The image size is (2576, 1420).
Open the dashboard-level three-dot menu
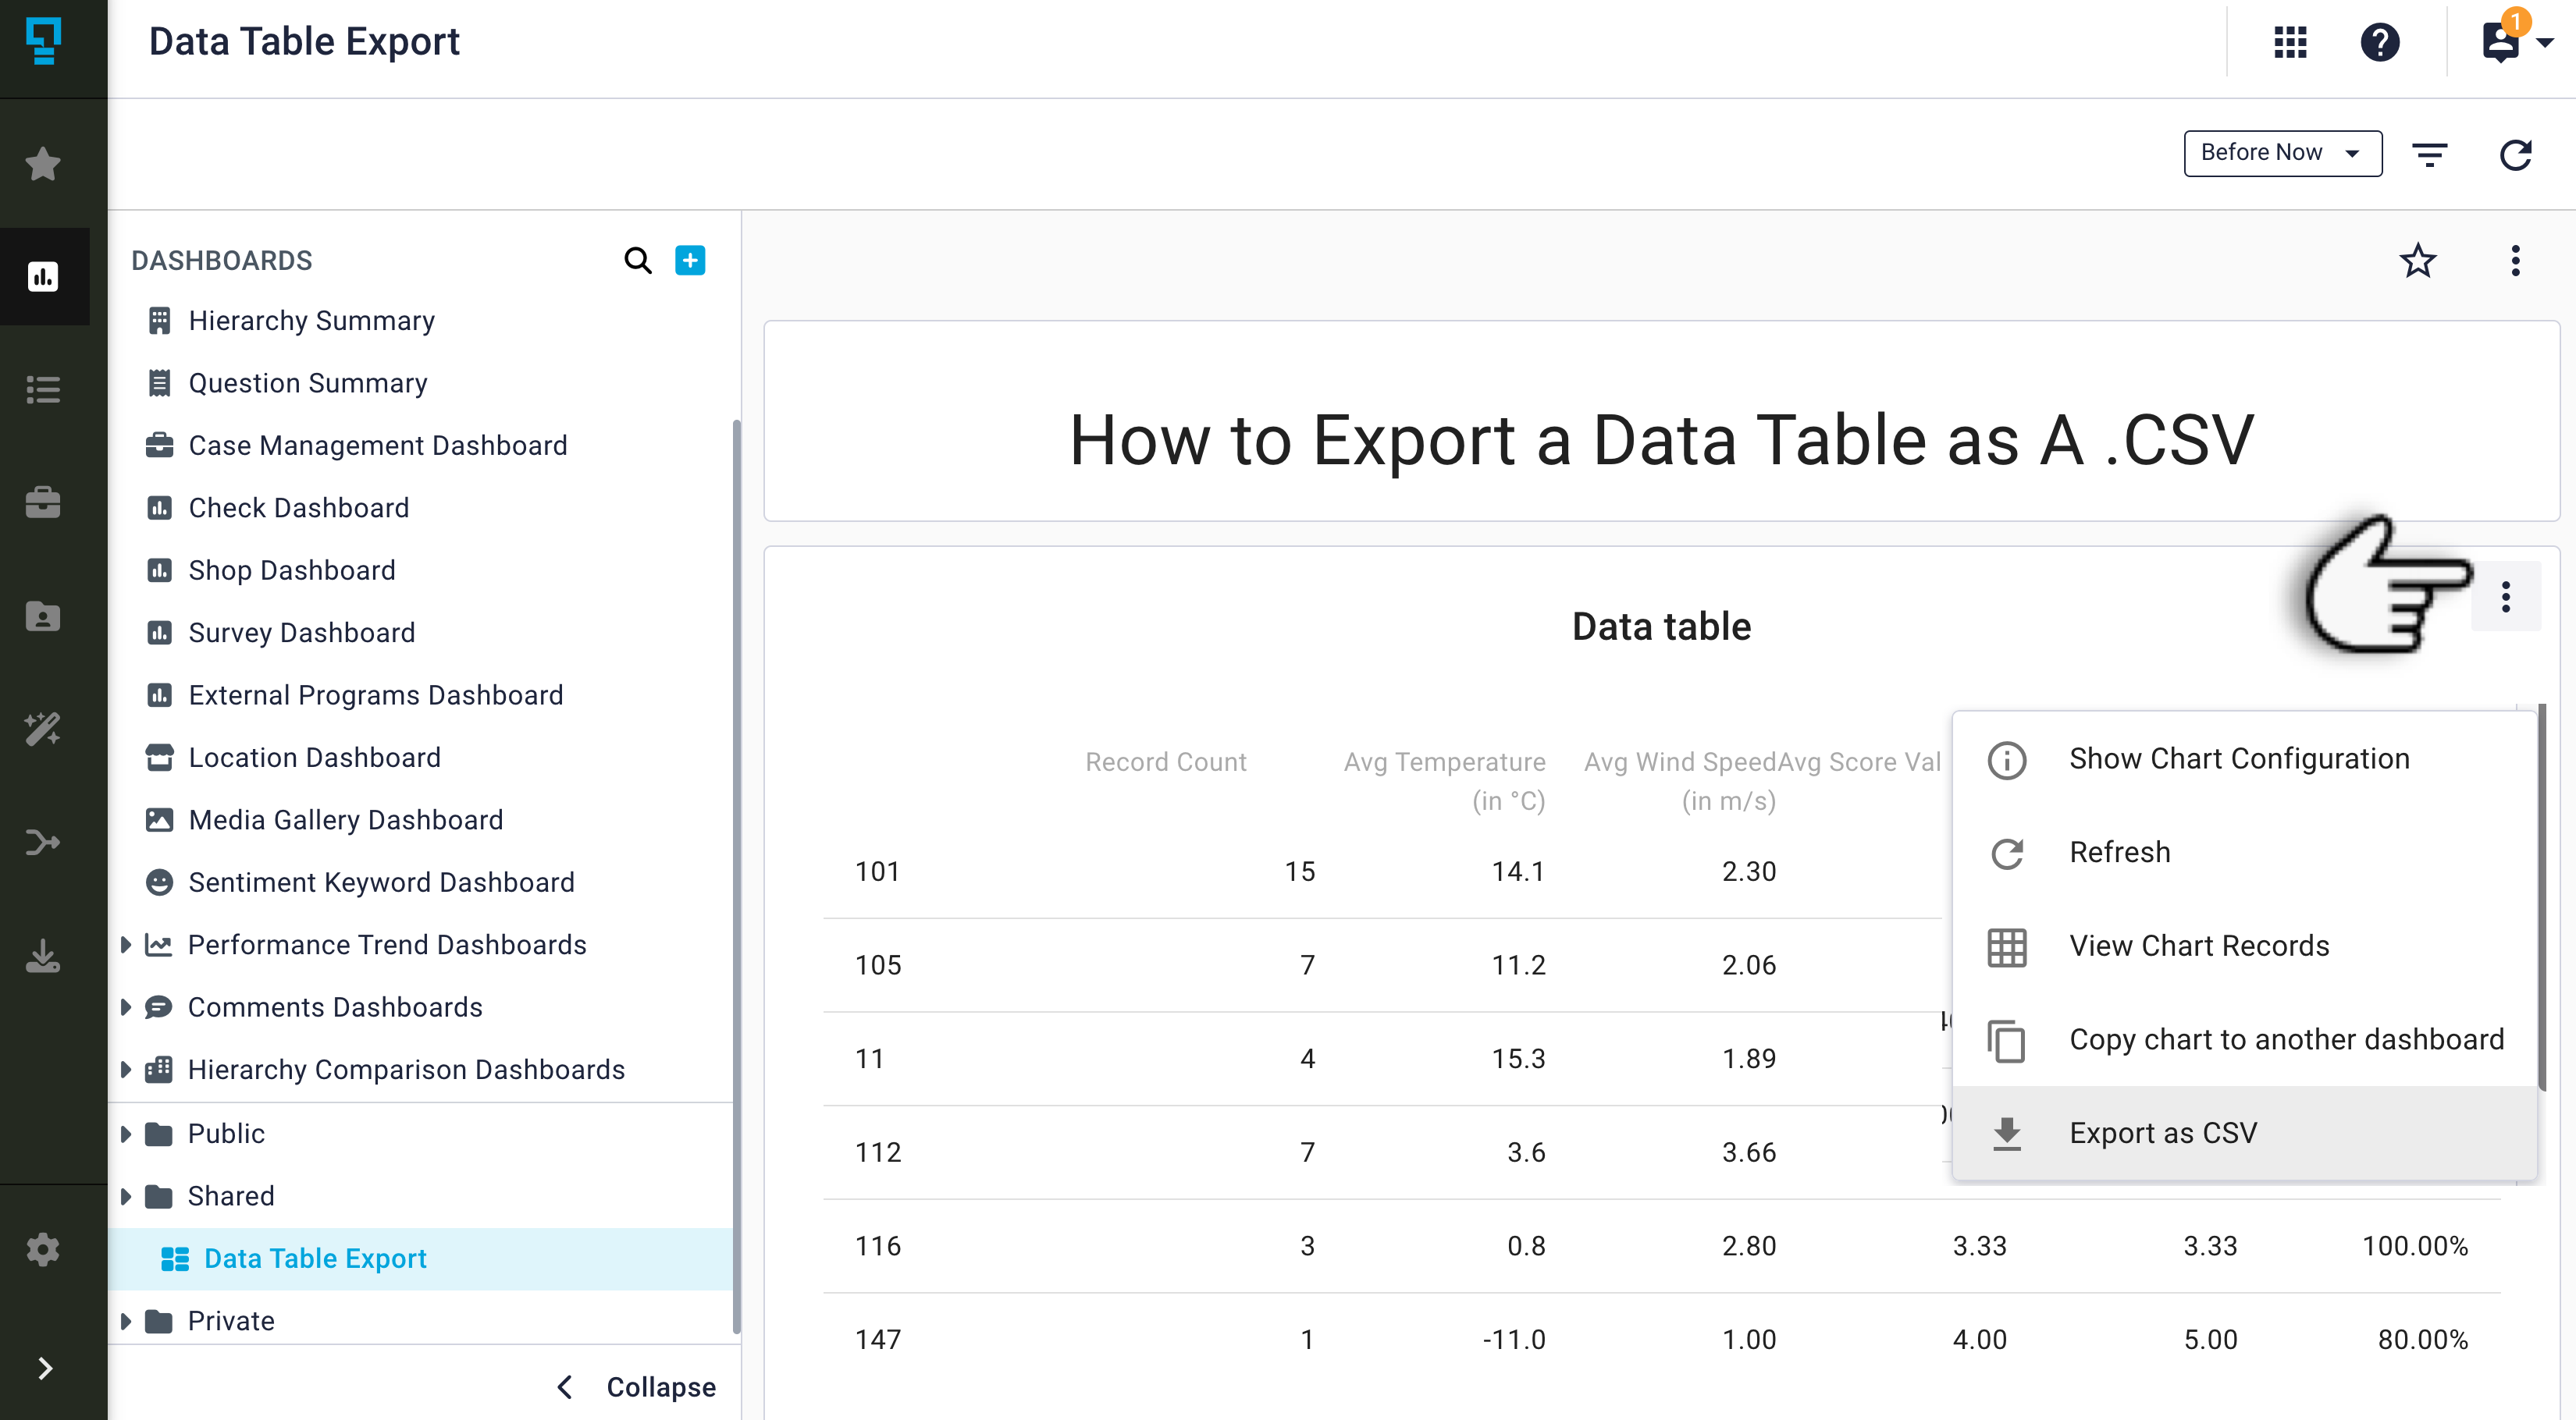(x=2515, y=261)
